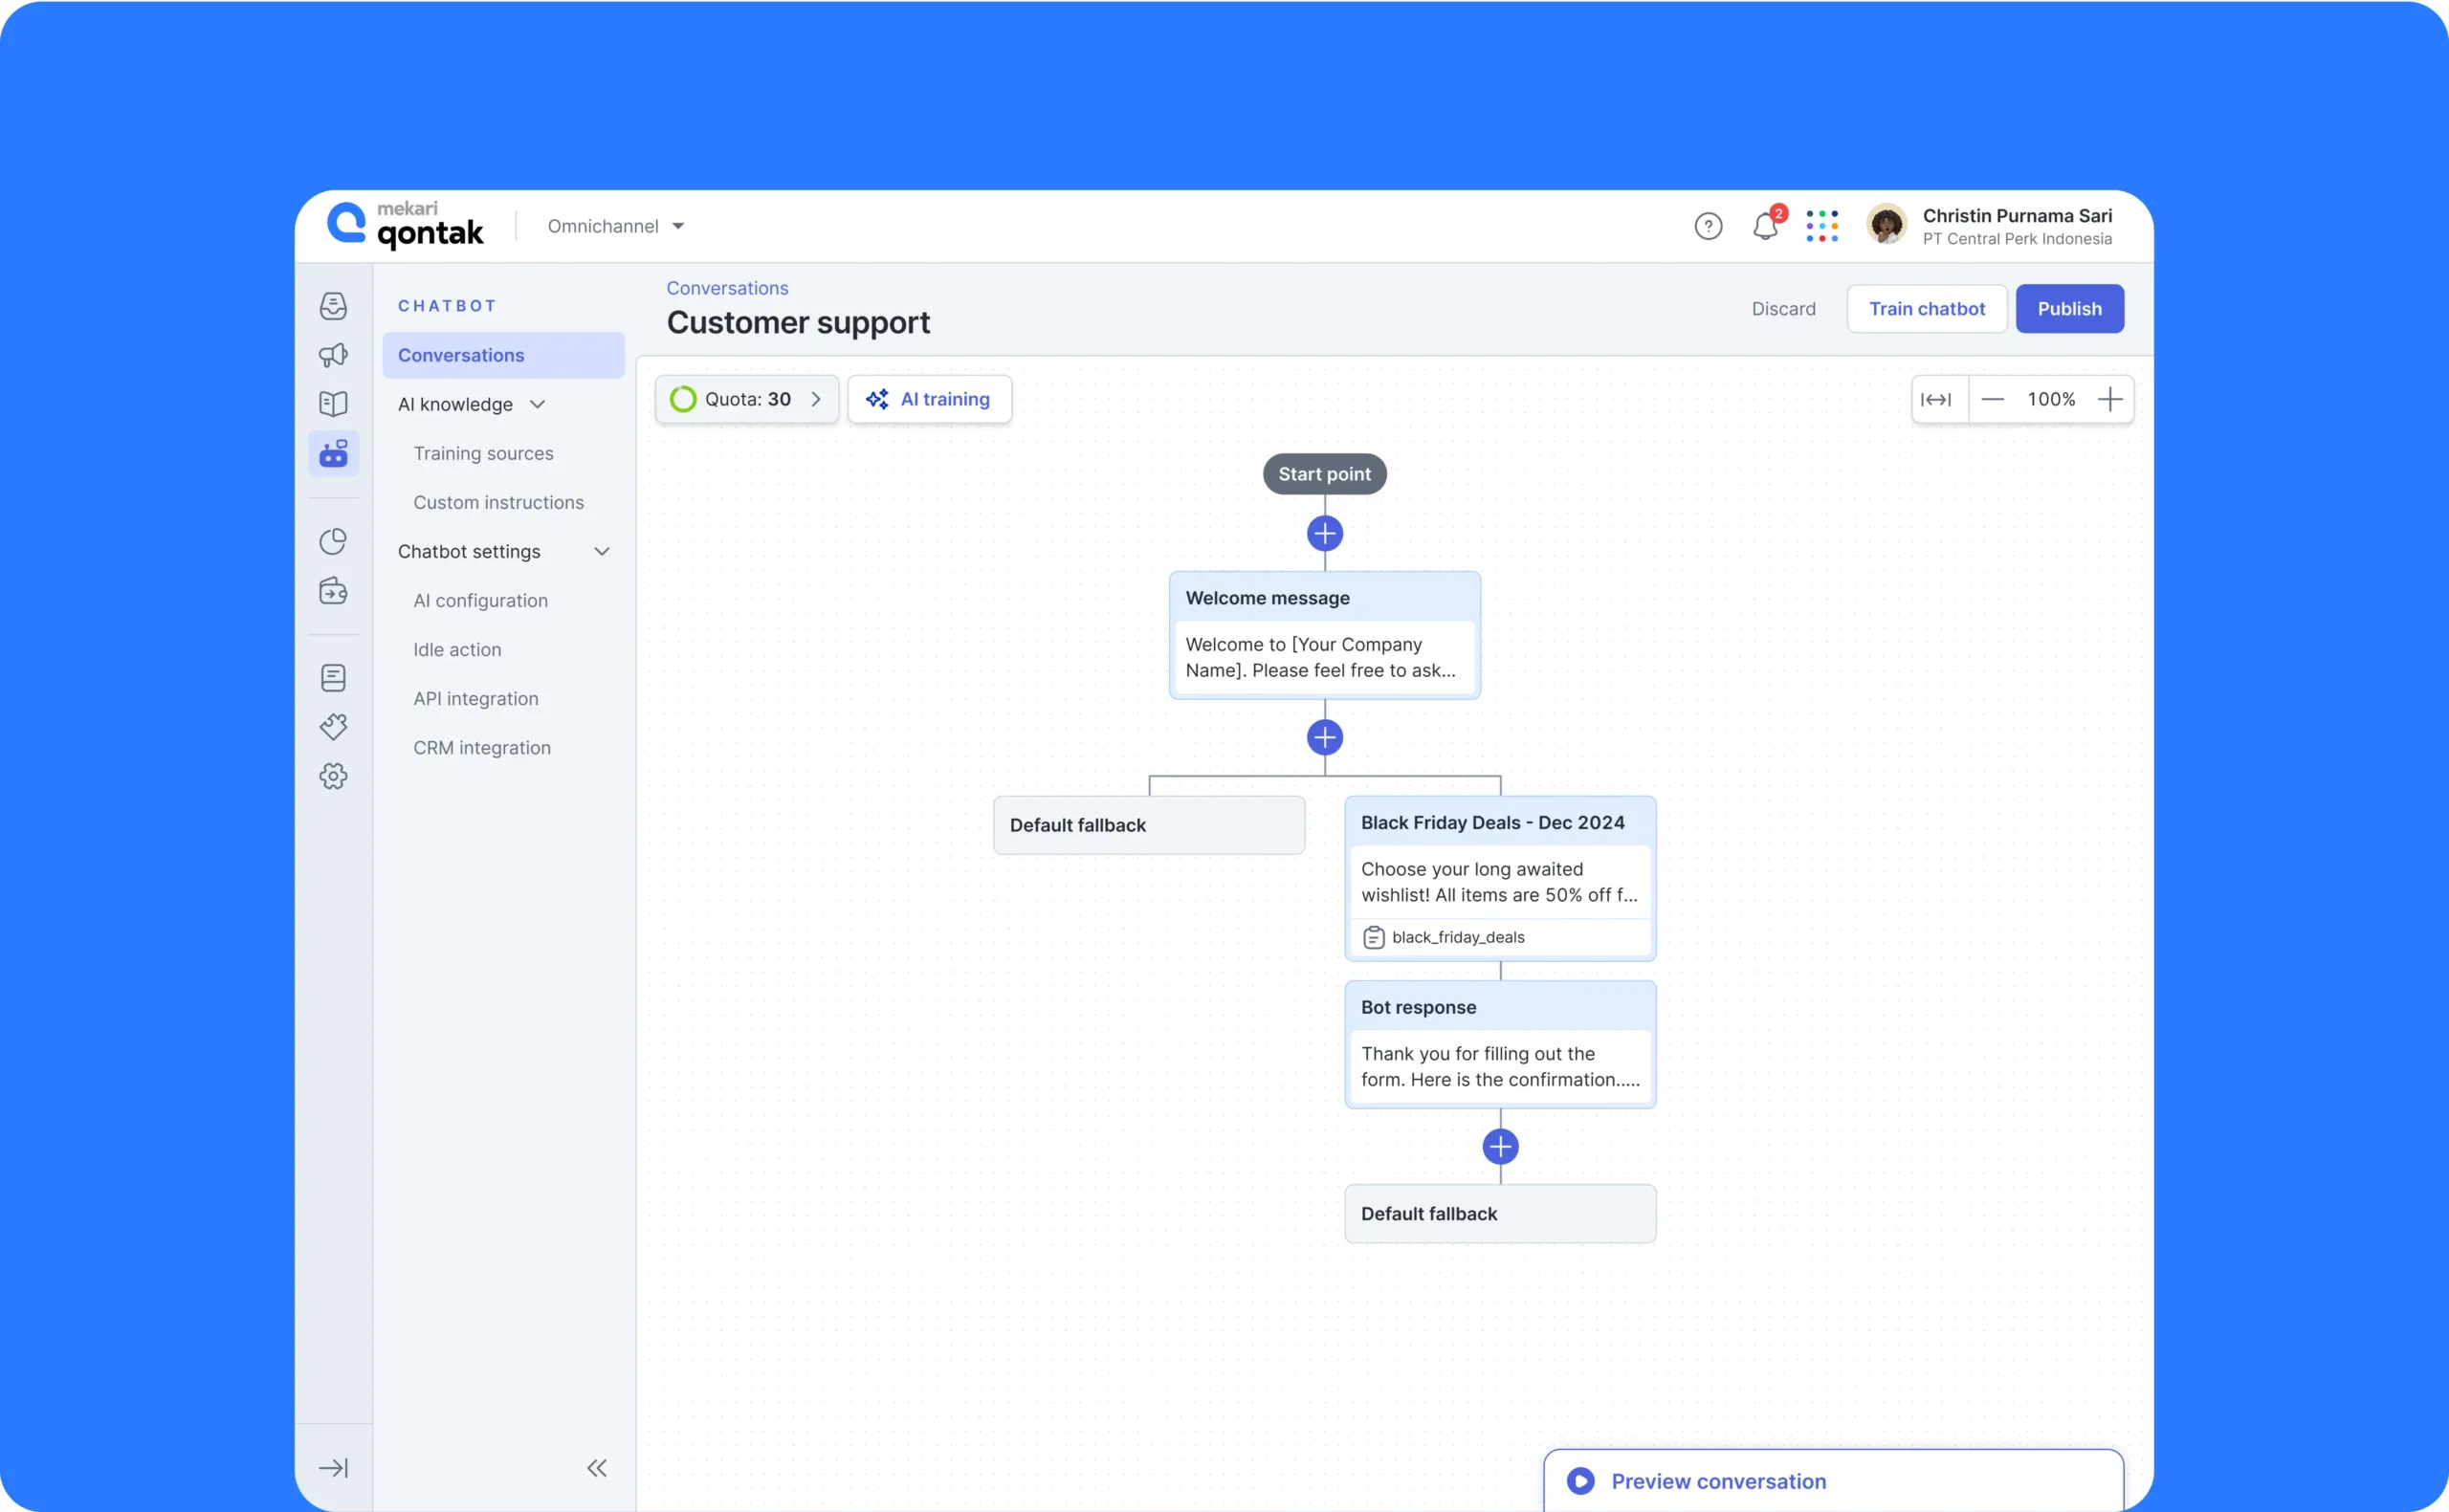The width and height of the screenshot is (2449, 1512).
Task: Collapse the chatbot side panel
Action: point(597,1468)
